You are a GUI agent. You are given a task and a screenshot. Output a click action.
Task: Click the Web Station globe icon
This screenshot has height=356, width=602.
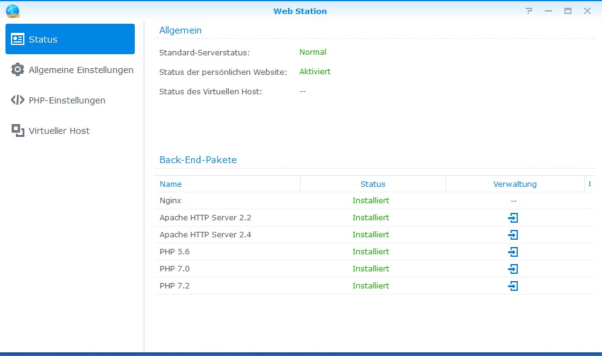coord(12,11)
